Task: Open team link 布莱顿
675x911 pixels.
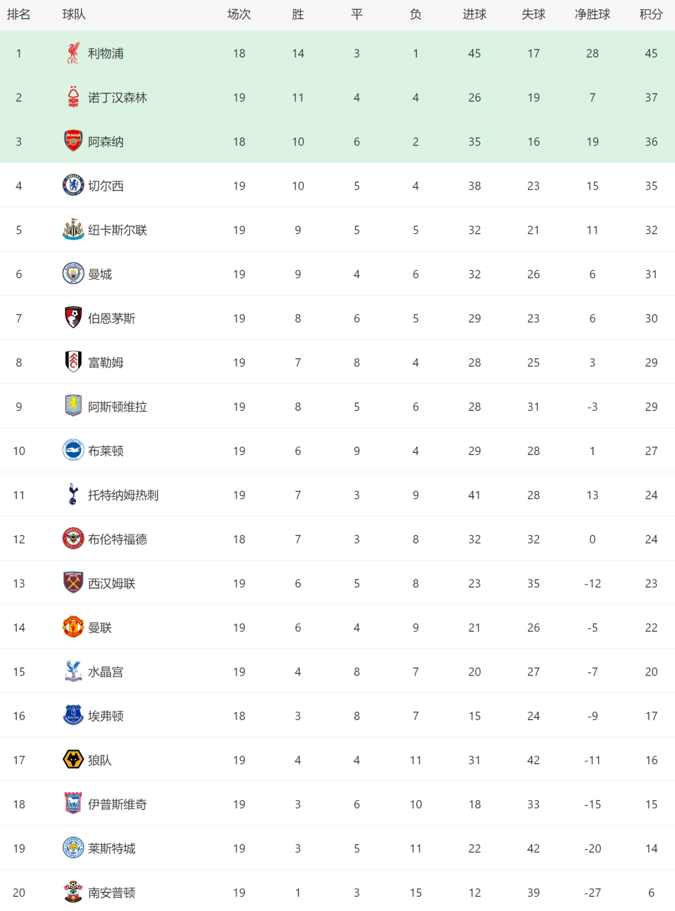Action: coord(106,451)
